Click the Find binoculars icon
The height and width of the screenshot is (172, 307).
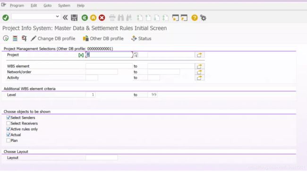coord(121,18)
